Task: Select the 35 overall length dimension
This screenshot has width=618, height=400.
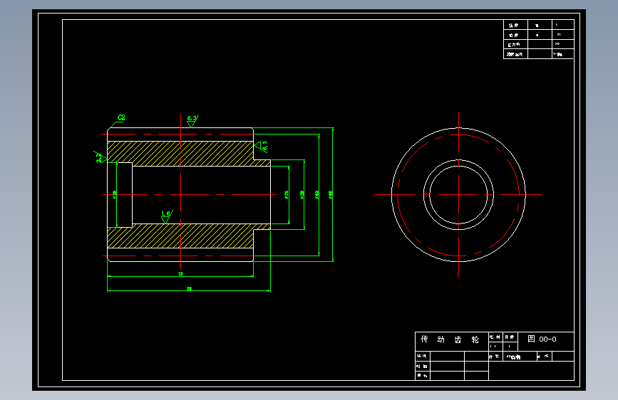Action: 189,288
